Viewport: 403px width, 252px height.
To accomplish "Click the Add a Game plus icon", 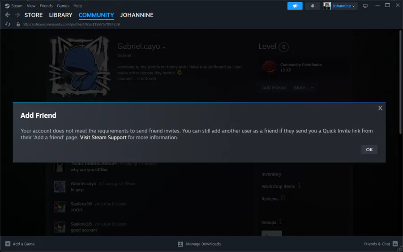I will (8, 244).
